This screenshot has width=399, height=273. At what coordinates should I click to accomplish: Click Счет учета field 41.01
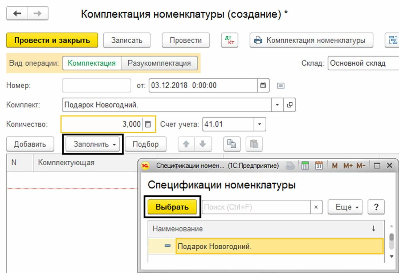tap(228, 124)
